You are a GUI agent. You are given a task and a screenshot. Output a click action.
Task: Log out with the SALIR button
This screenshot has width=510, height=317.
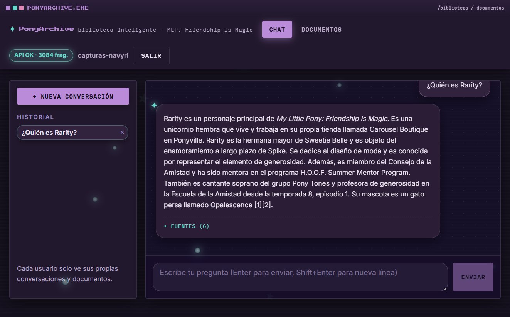click(151, 55)
